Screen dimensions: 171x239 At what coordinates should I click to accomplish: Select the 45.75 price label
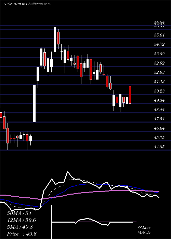159,138
